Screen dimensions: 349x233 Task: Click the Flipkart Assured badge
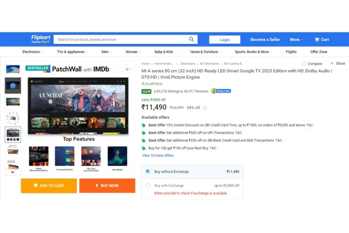click(x=221, y=91)
